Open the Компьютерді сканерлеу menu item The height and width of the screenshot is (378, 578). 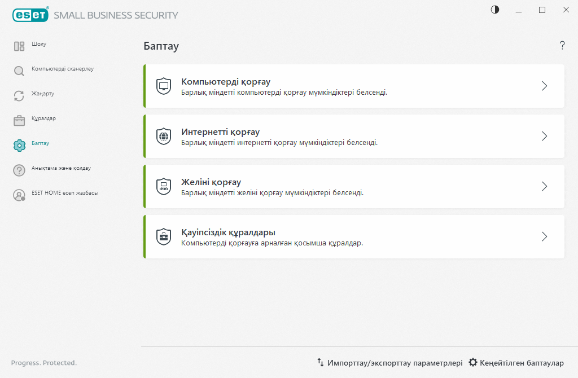pos(63,69)
